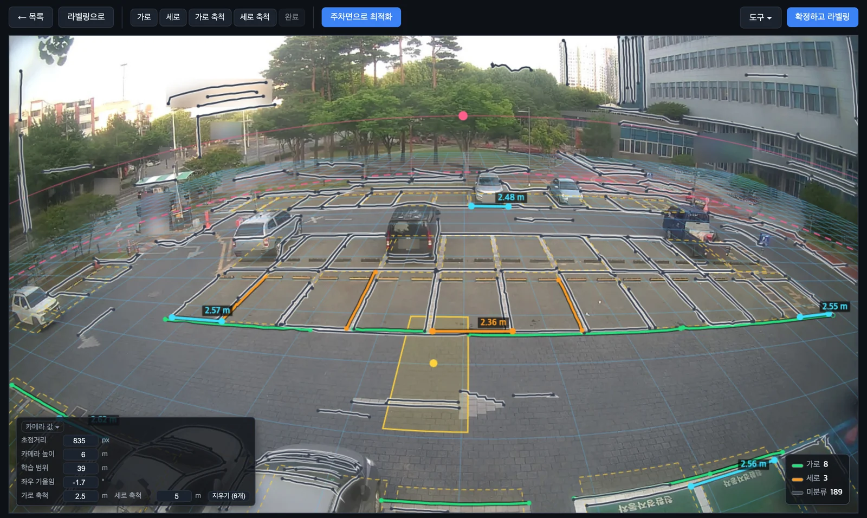
Task: Select the 가로 line mode
Action: [x=144, y=17]
